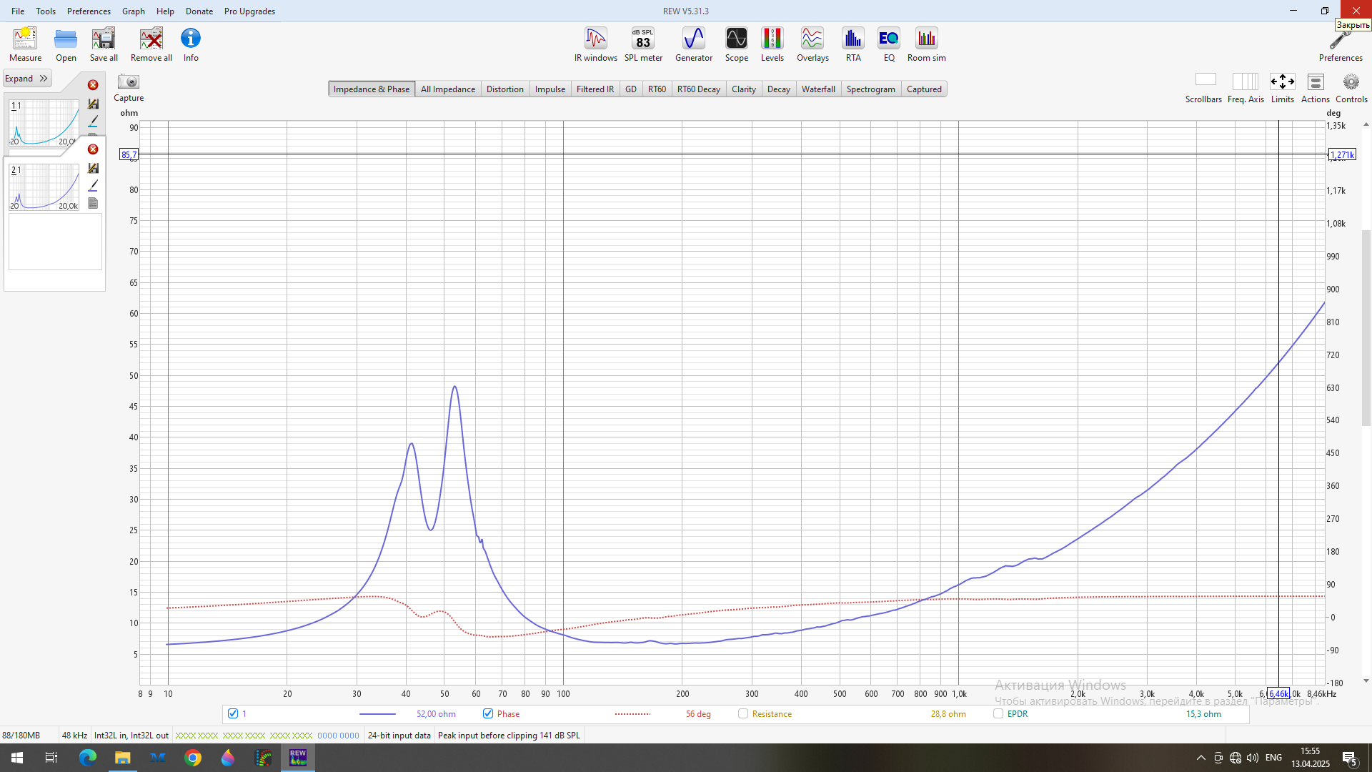
Task: Switch to Filtered IR tab
Action: (x=595, y=89)
